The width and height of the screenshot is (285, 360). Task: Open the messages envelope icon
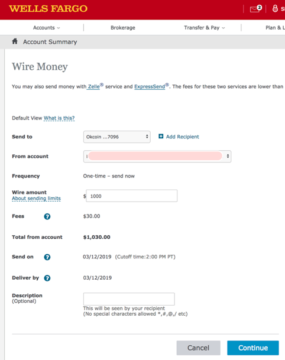(255, 9)
